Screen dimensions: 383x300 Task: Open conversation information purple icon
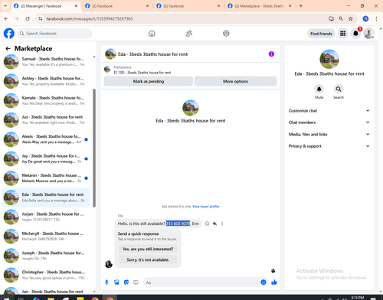pyautogui.click(x=271, y=54)
